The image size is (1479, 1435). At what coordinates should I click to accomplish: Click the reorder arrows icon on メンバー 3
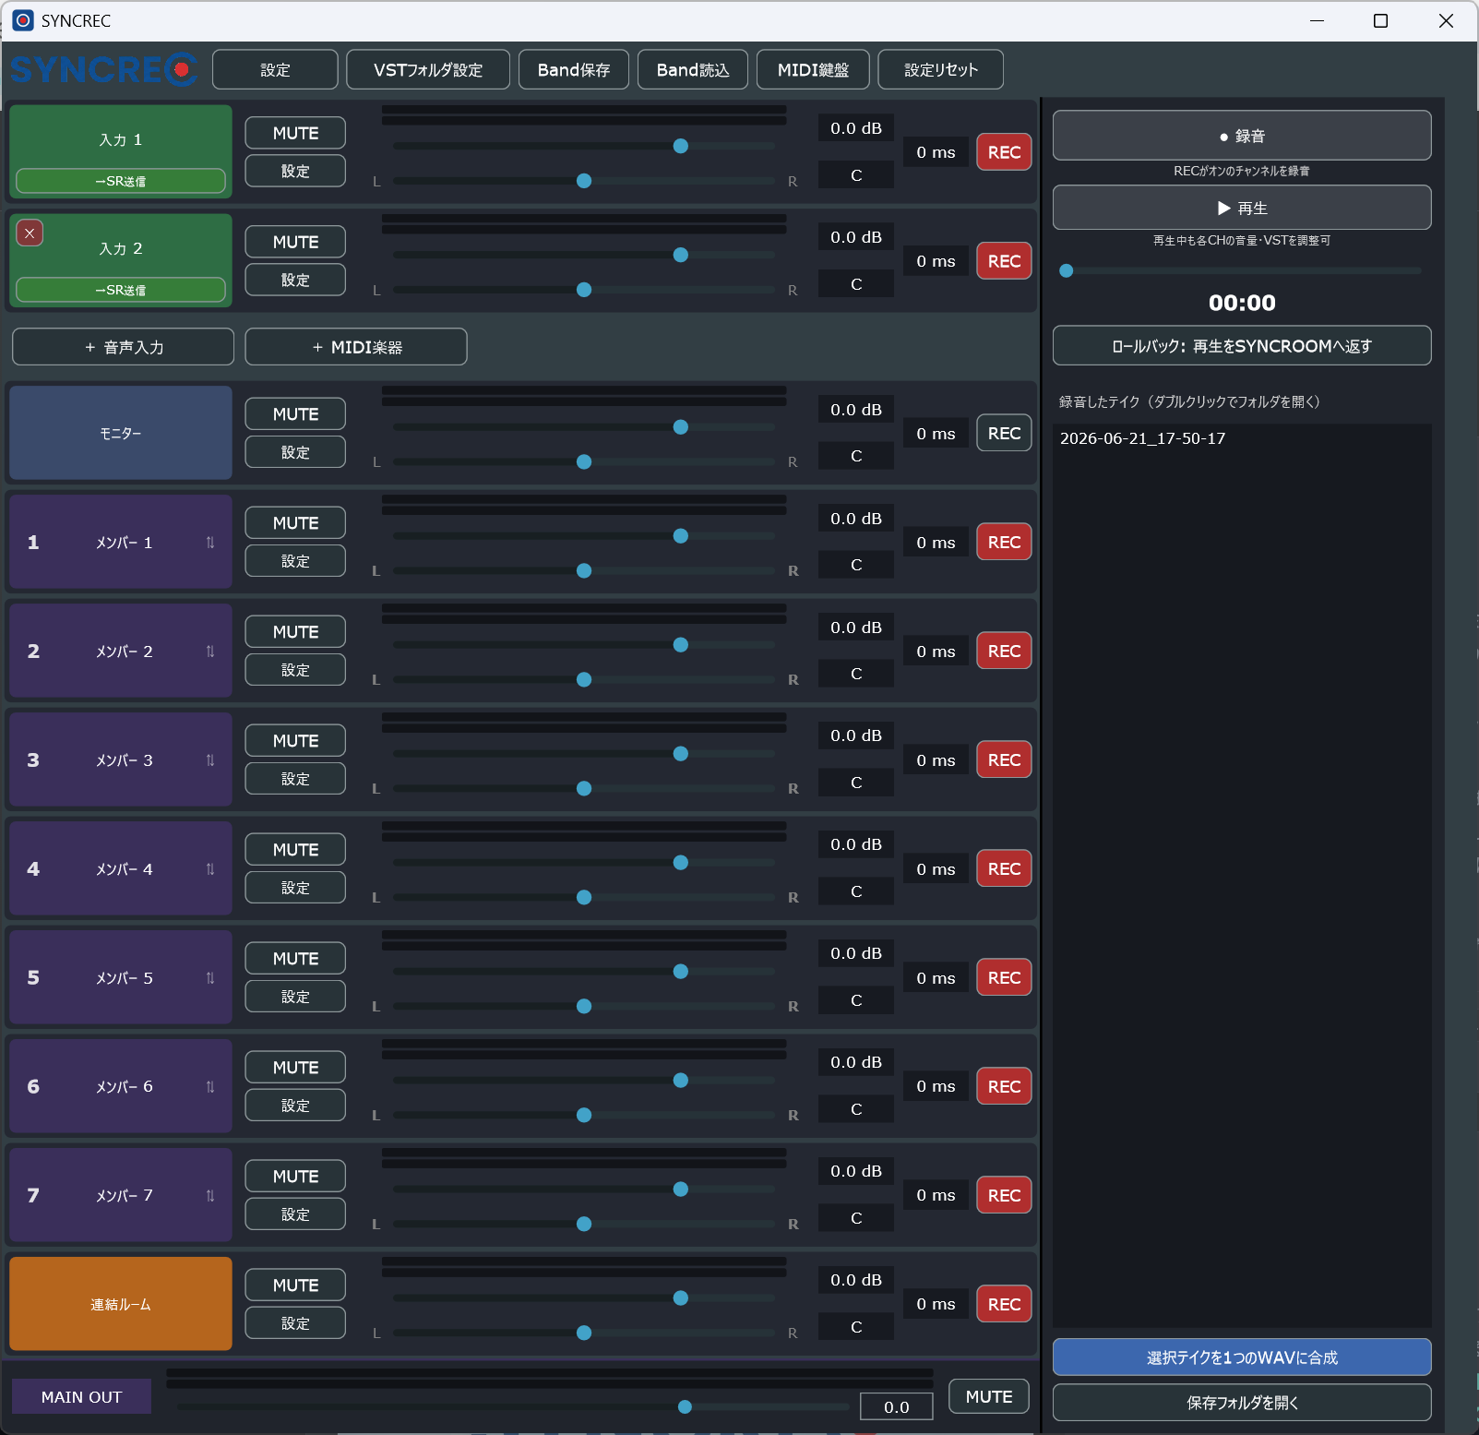[210, 760]
